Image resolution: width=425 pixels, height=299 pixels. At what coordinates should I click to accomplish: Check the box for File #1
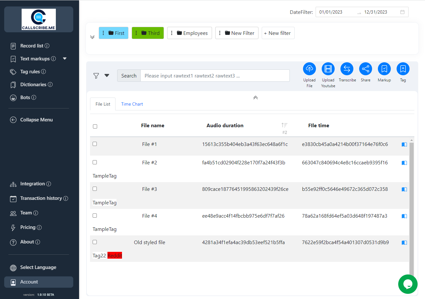tap(95, 144)
